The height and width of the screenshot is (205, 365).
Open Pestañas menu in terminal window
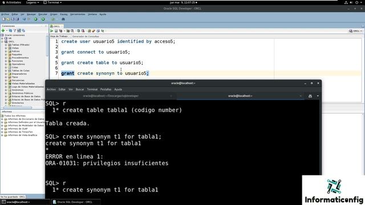(106, 89)
